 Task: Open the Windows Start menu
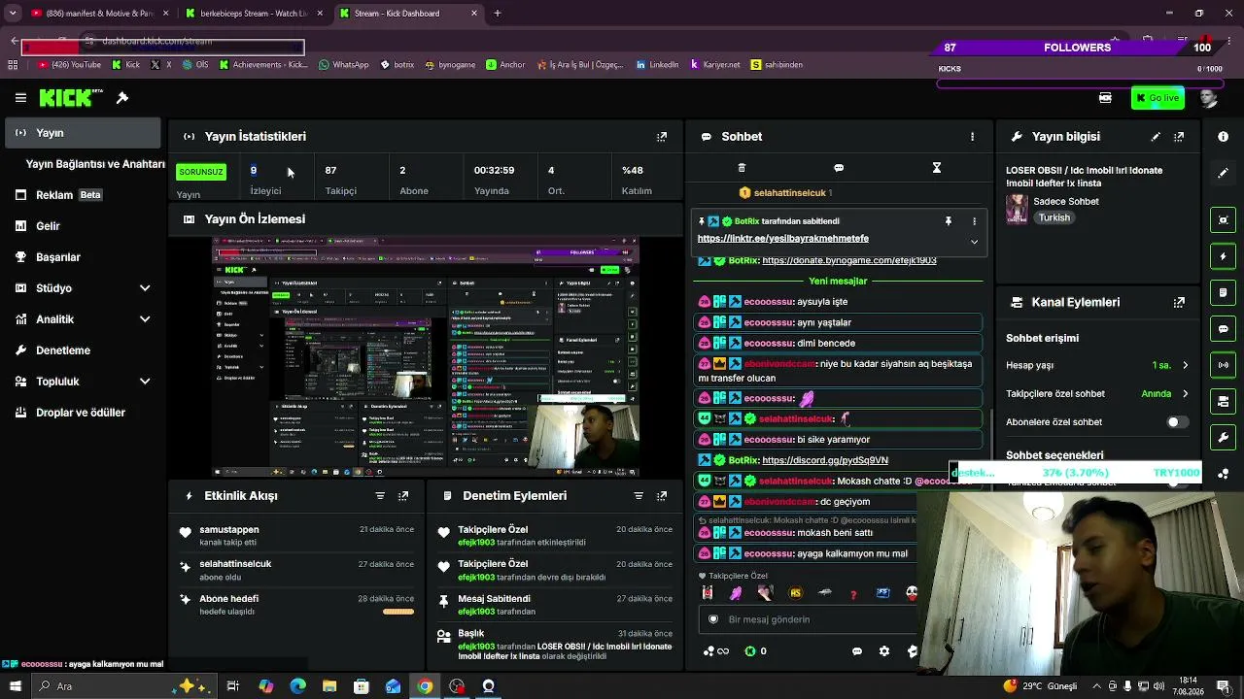pos(15,686)
